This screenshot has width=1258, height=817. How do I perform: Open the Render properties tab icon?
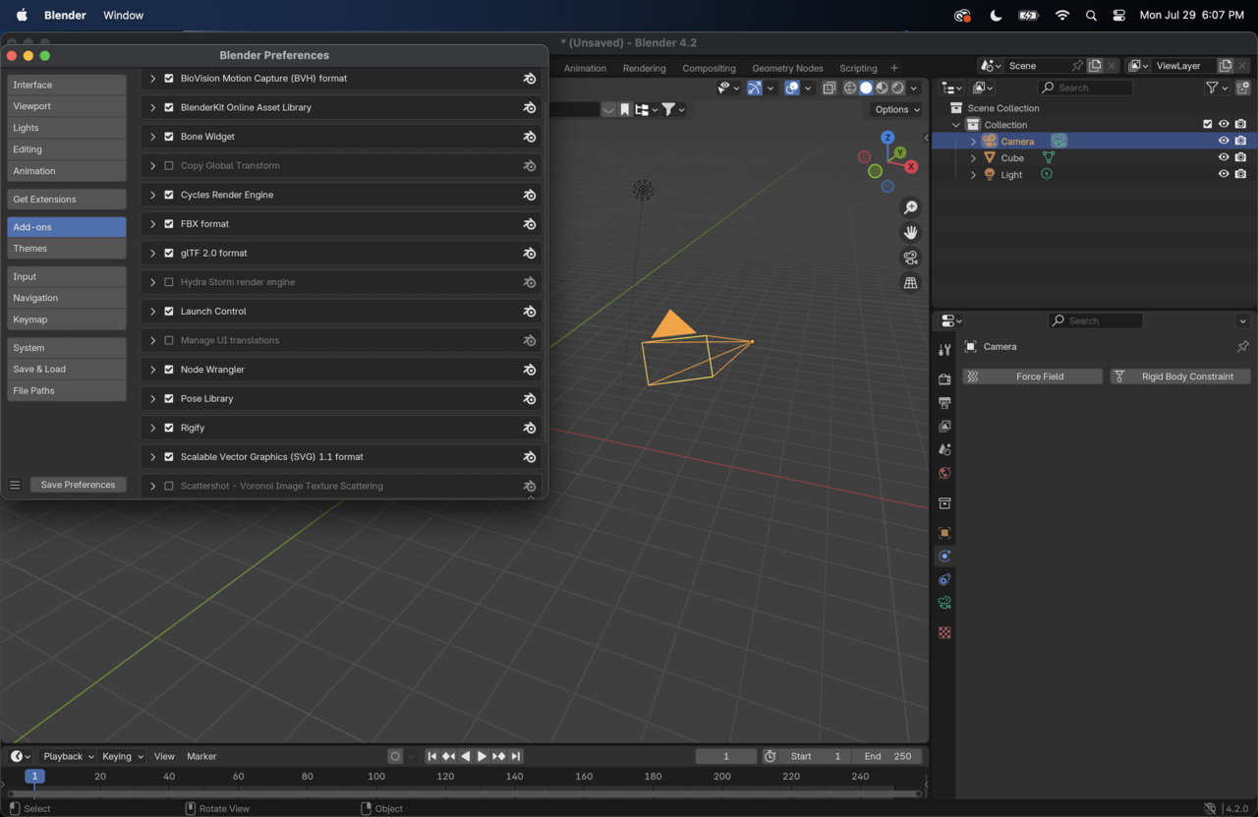(944, 379)
